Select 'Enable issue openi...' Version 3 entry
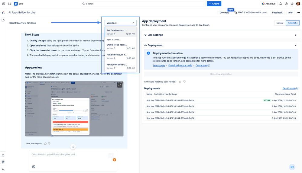The height and width of the screenshot is (173, 302). [121, 46]
